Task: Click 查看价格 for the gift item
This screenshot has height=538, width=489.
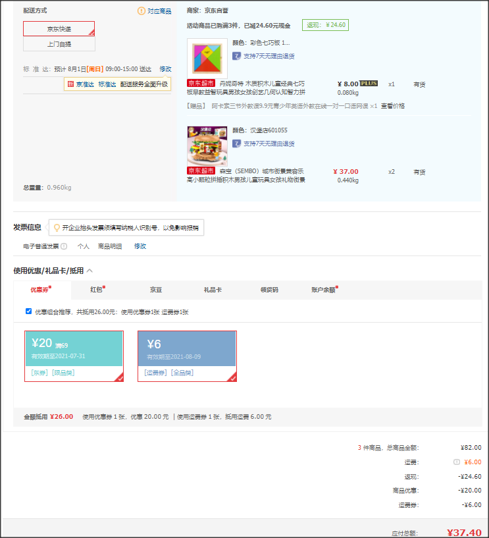Action: 393,106
